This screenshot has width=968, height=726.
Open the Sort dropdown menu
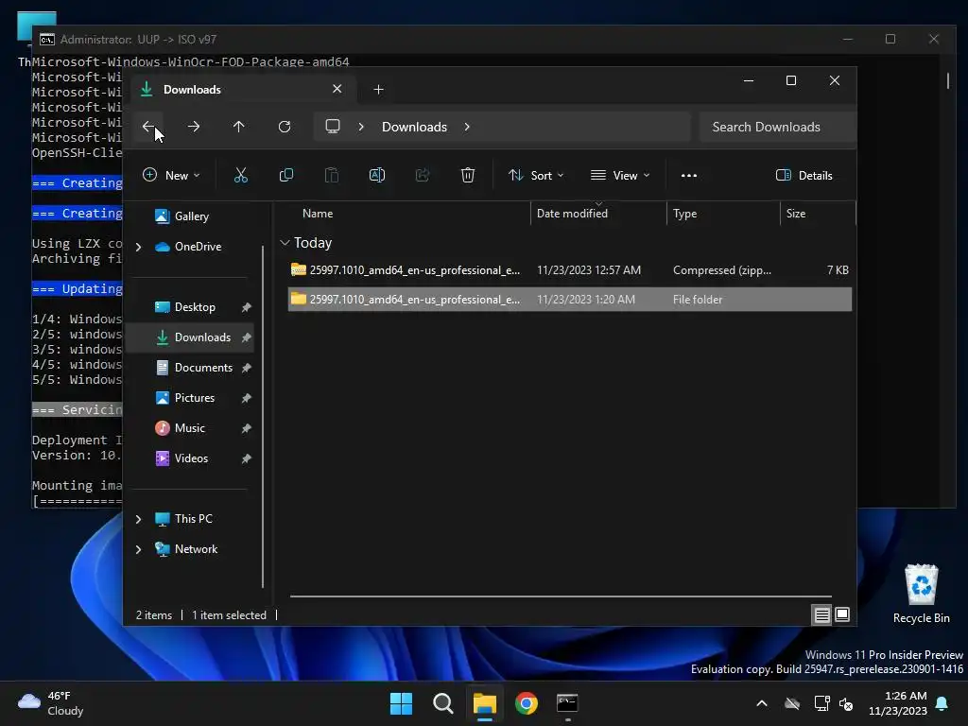pos(536,175)
